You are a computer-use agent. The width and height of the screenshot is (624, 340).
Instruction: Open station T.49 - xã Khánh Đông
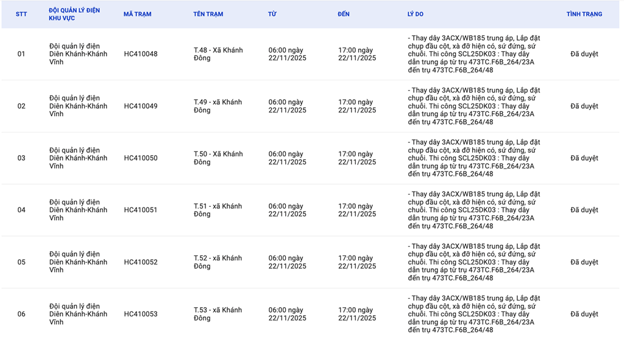(218, 106)
